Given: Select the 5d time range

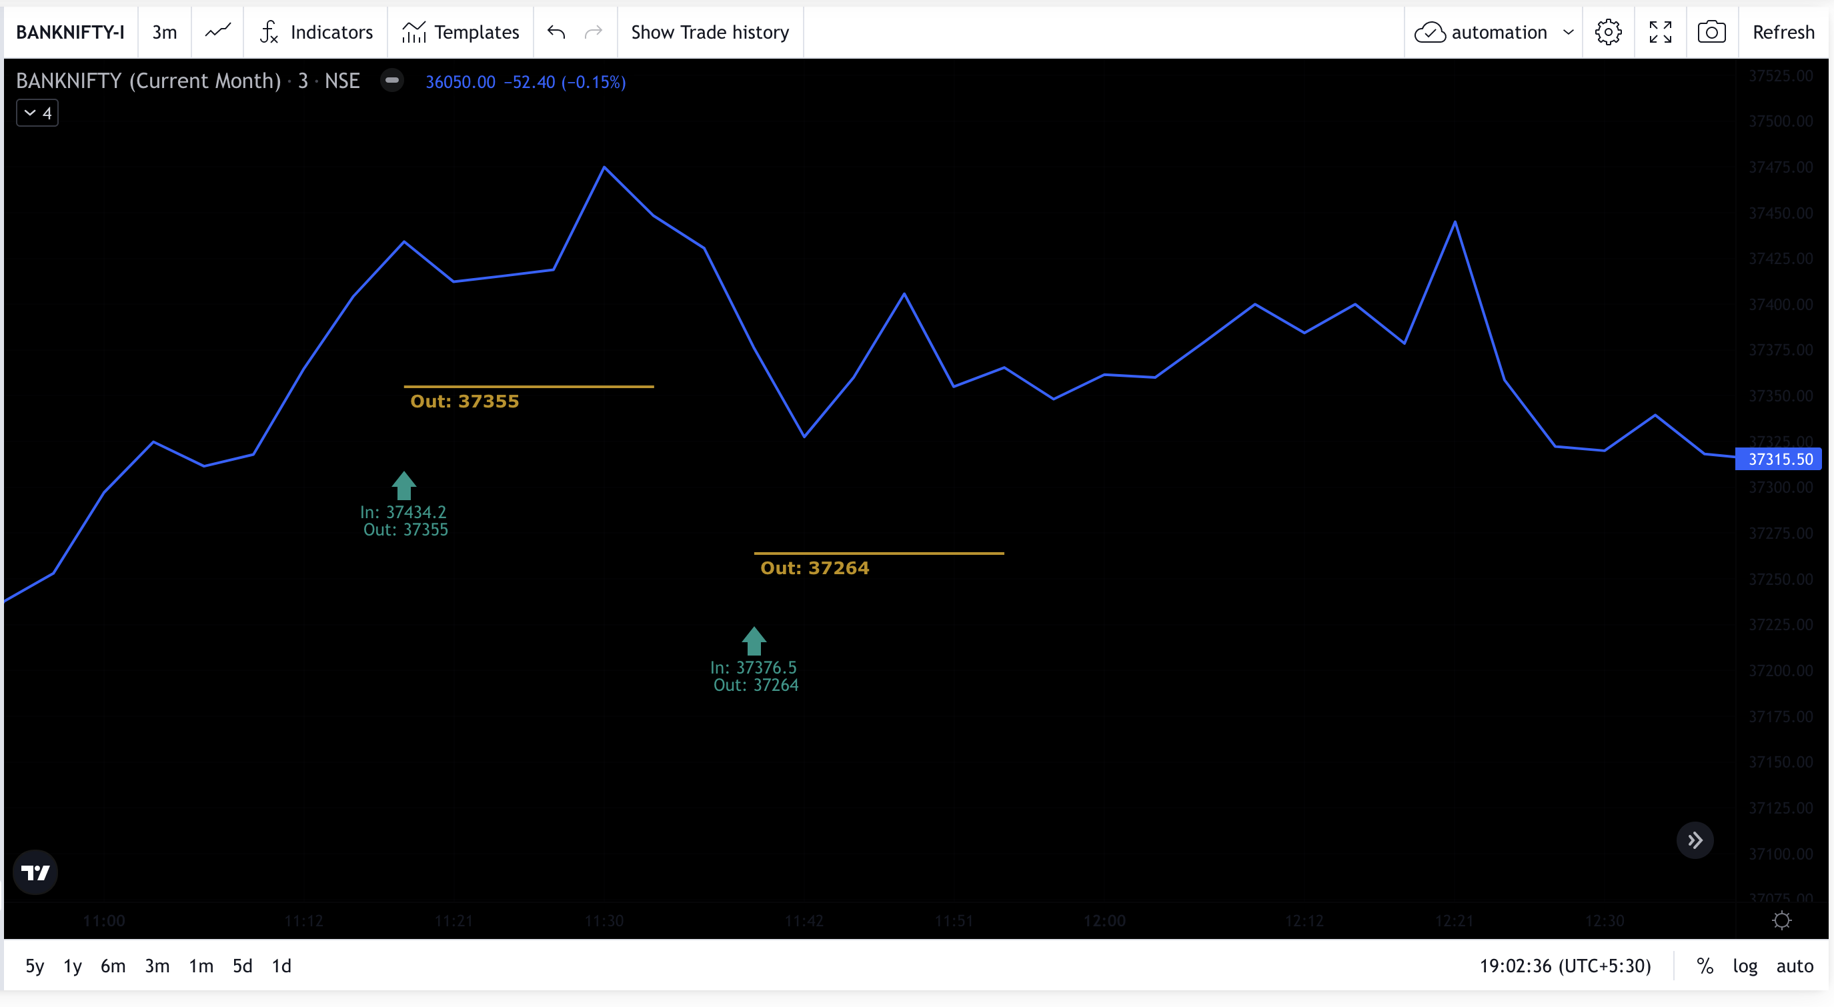Looking at the screenshot, I should (x=242, y=966).
